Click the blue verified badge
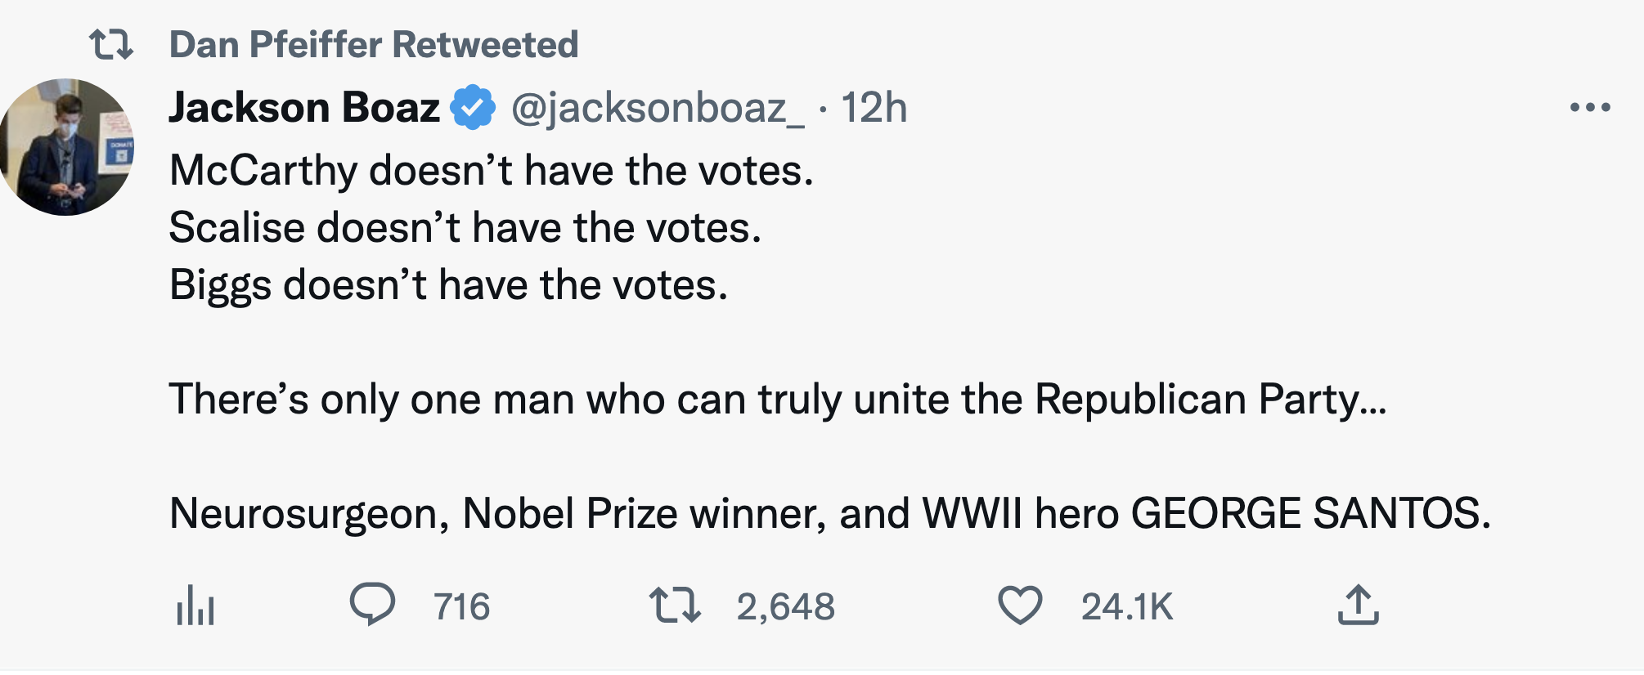1644x675 pixels. coord(474,107)
